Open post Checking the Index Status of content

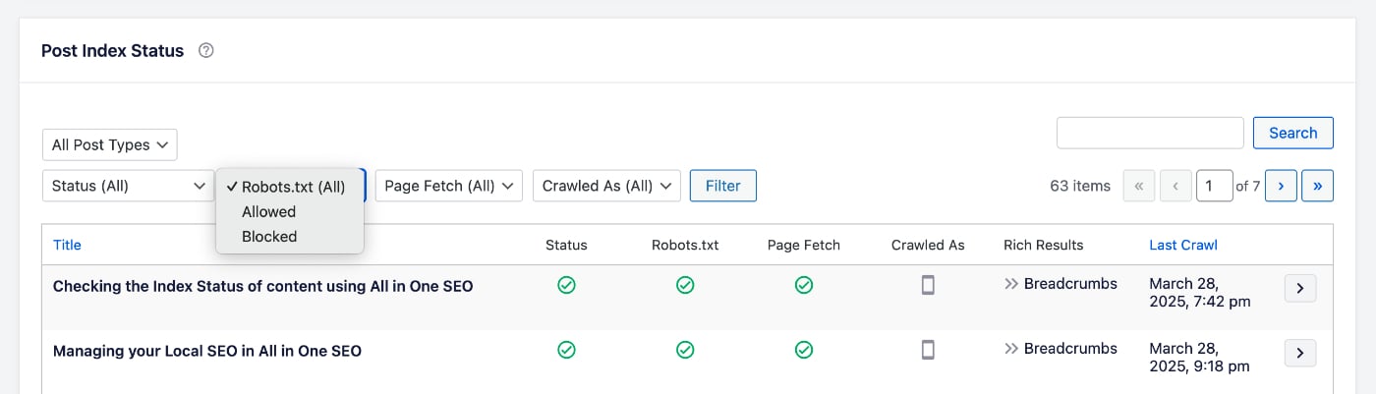pos(263,286)
